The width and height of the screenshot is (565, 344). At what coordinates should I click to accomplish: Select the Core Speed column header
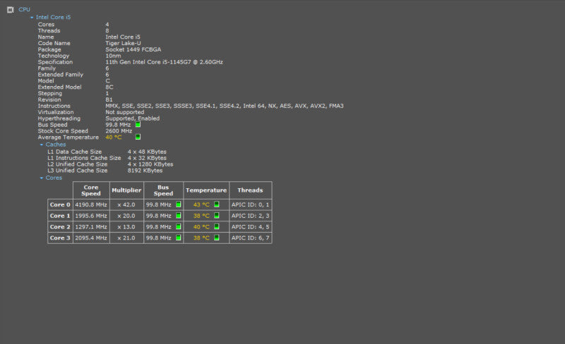coord(91,190)
